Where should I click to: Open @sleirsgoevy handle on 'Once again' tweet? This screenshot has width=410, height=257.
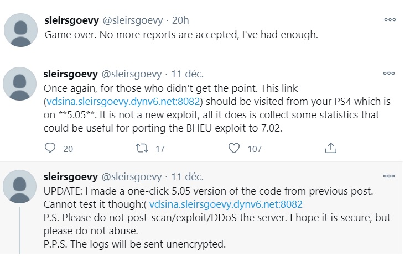(132, 74)
